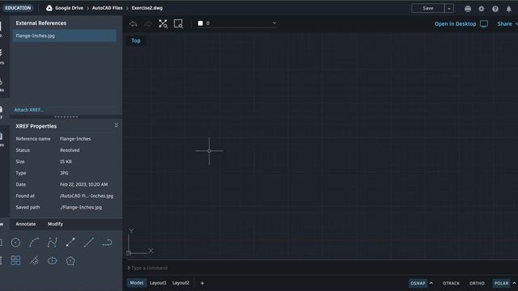Select the Polygon draw tool
The height and width of the screenshot is (291, 518).
70,260
